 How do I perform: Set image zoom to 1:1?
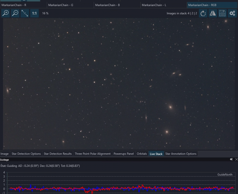[x=34, y=13]
